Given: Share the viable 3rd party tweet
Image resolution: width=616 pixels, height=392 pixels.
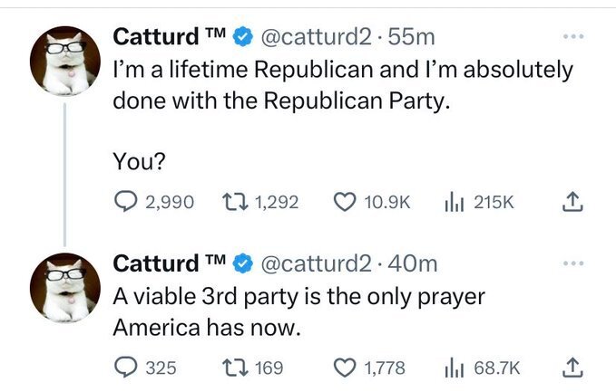Looking at the screenshot, I should coord(573,368).
